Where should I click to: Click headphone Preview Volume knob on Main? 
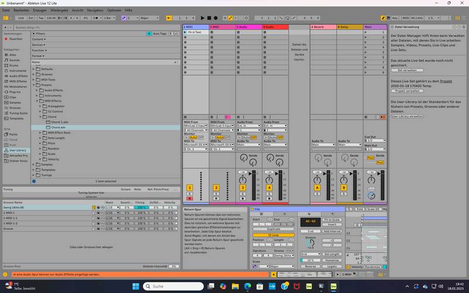(x=371, y=196)
